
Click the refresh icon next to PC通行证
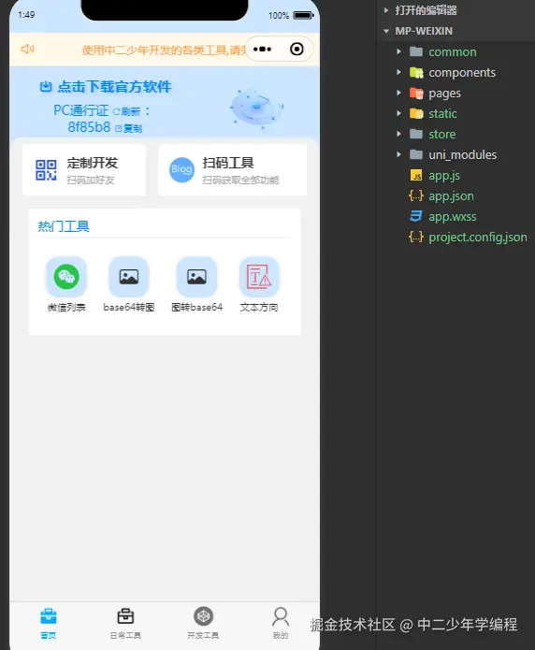coord(116,111)
